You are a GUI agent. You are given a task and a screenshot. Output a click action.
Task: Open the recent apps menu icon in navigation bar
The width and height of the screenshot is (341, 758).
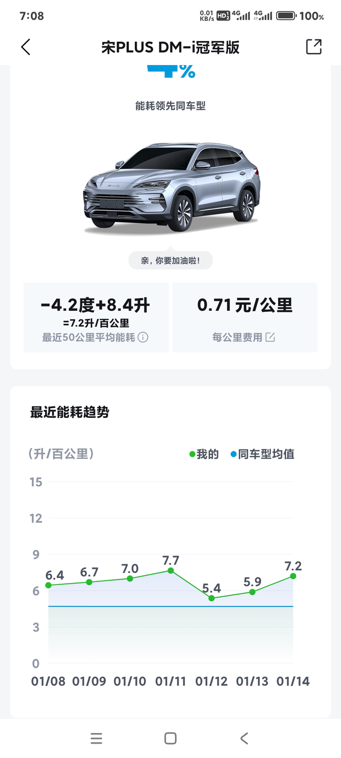pyautogui.click(x=96, y=738)
